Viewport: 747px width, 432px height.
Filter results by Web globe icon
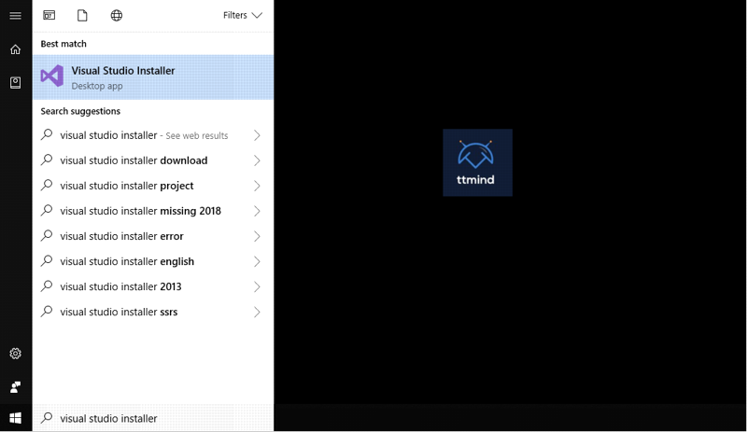[116, 15]
